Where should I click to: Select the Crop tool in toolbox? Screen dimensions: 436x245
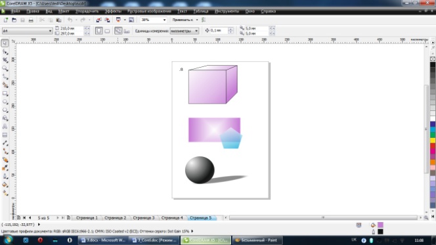5,60
